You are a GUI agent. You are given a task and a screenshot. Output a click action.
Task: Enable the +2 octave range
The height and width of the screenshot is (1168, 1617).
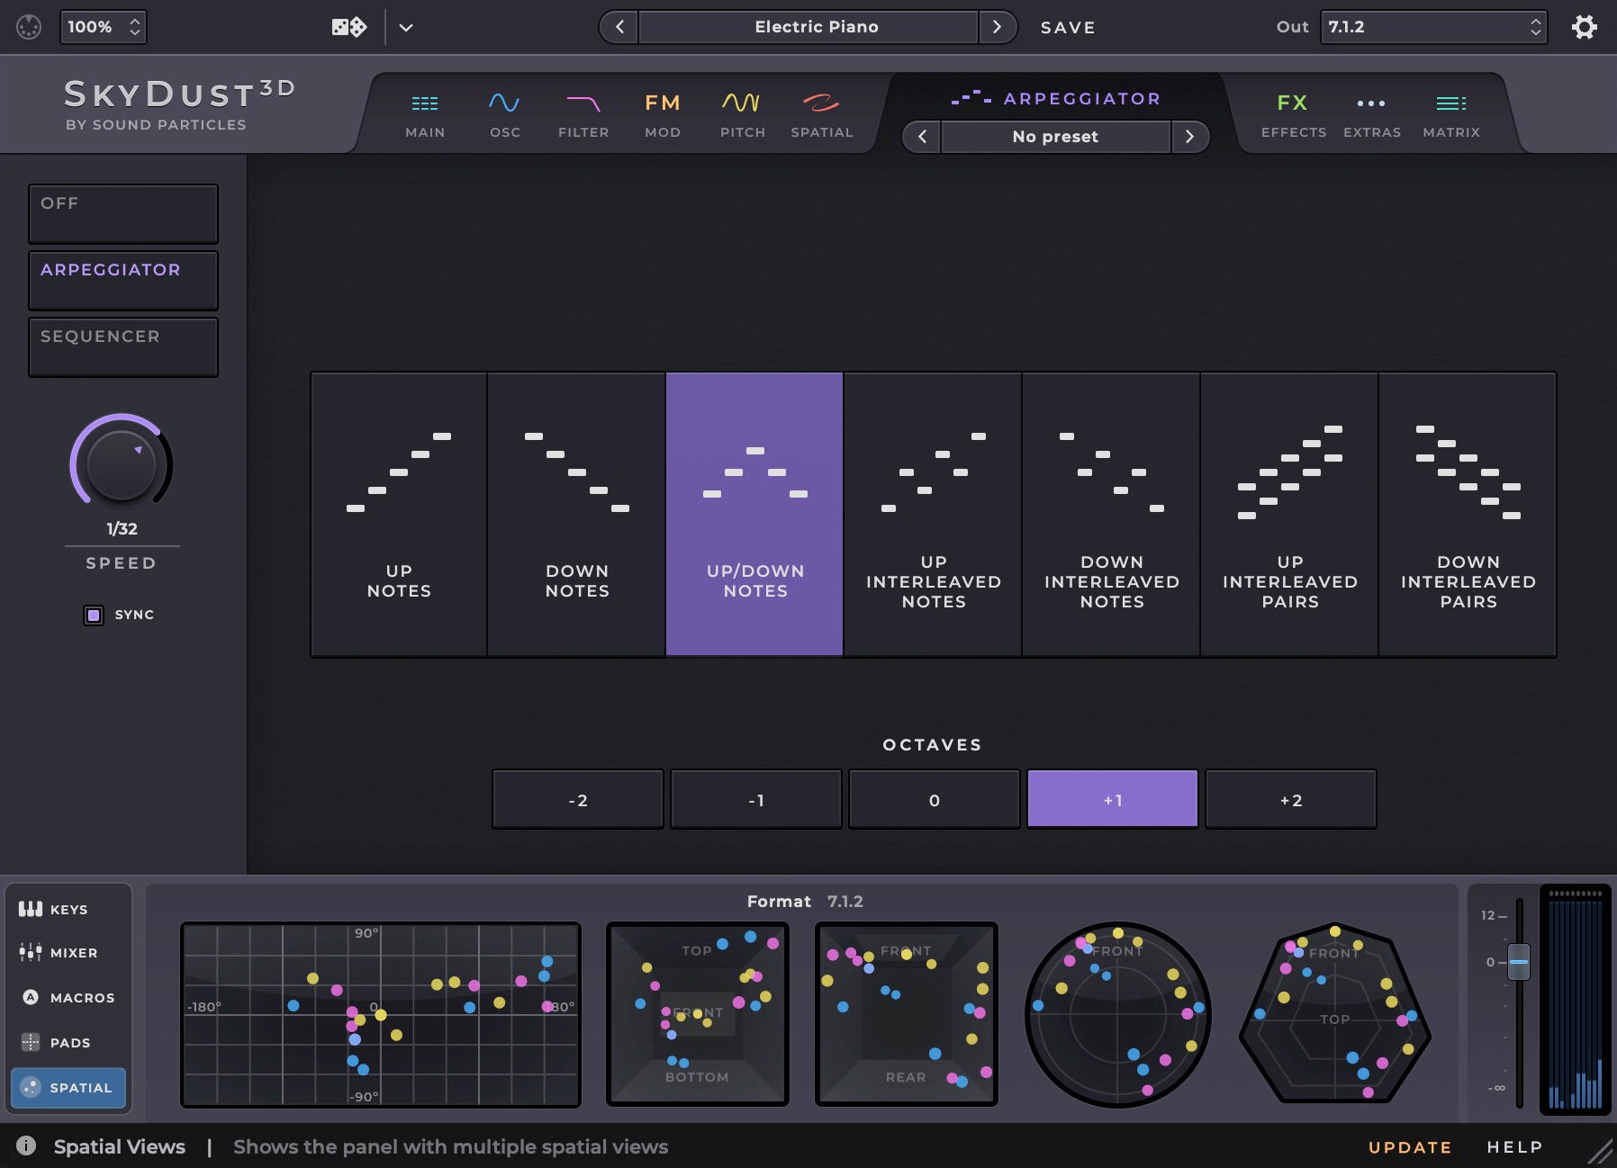(x=1290, y=799)
